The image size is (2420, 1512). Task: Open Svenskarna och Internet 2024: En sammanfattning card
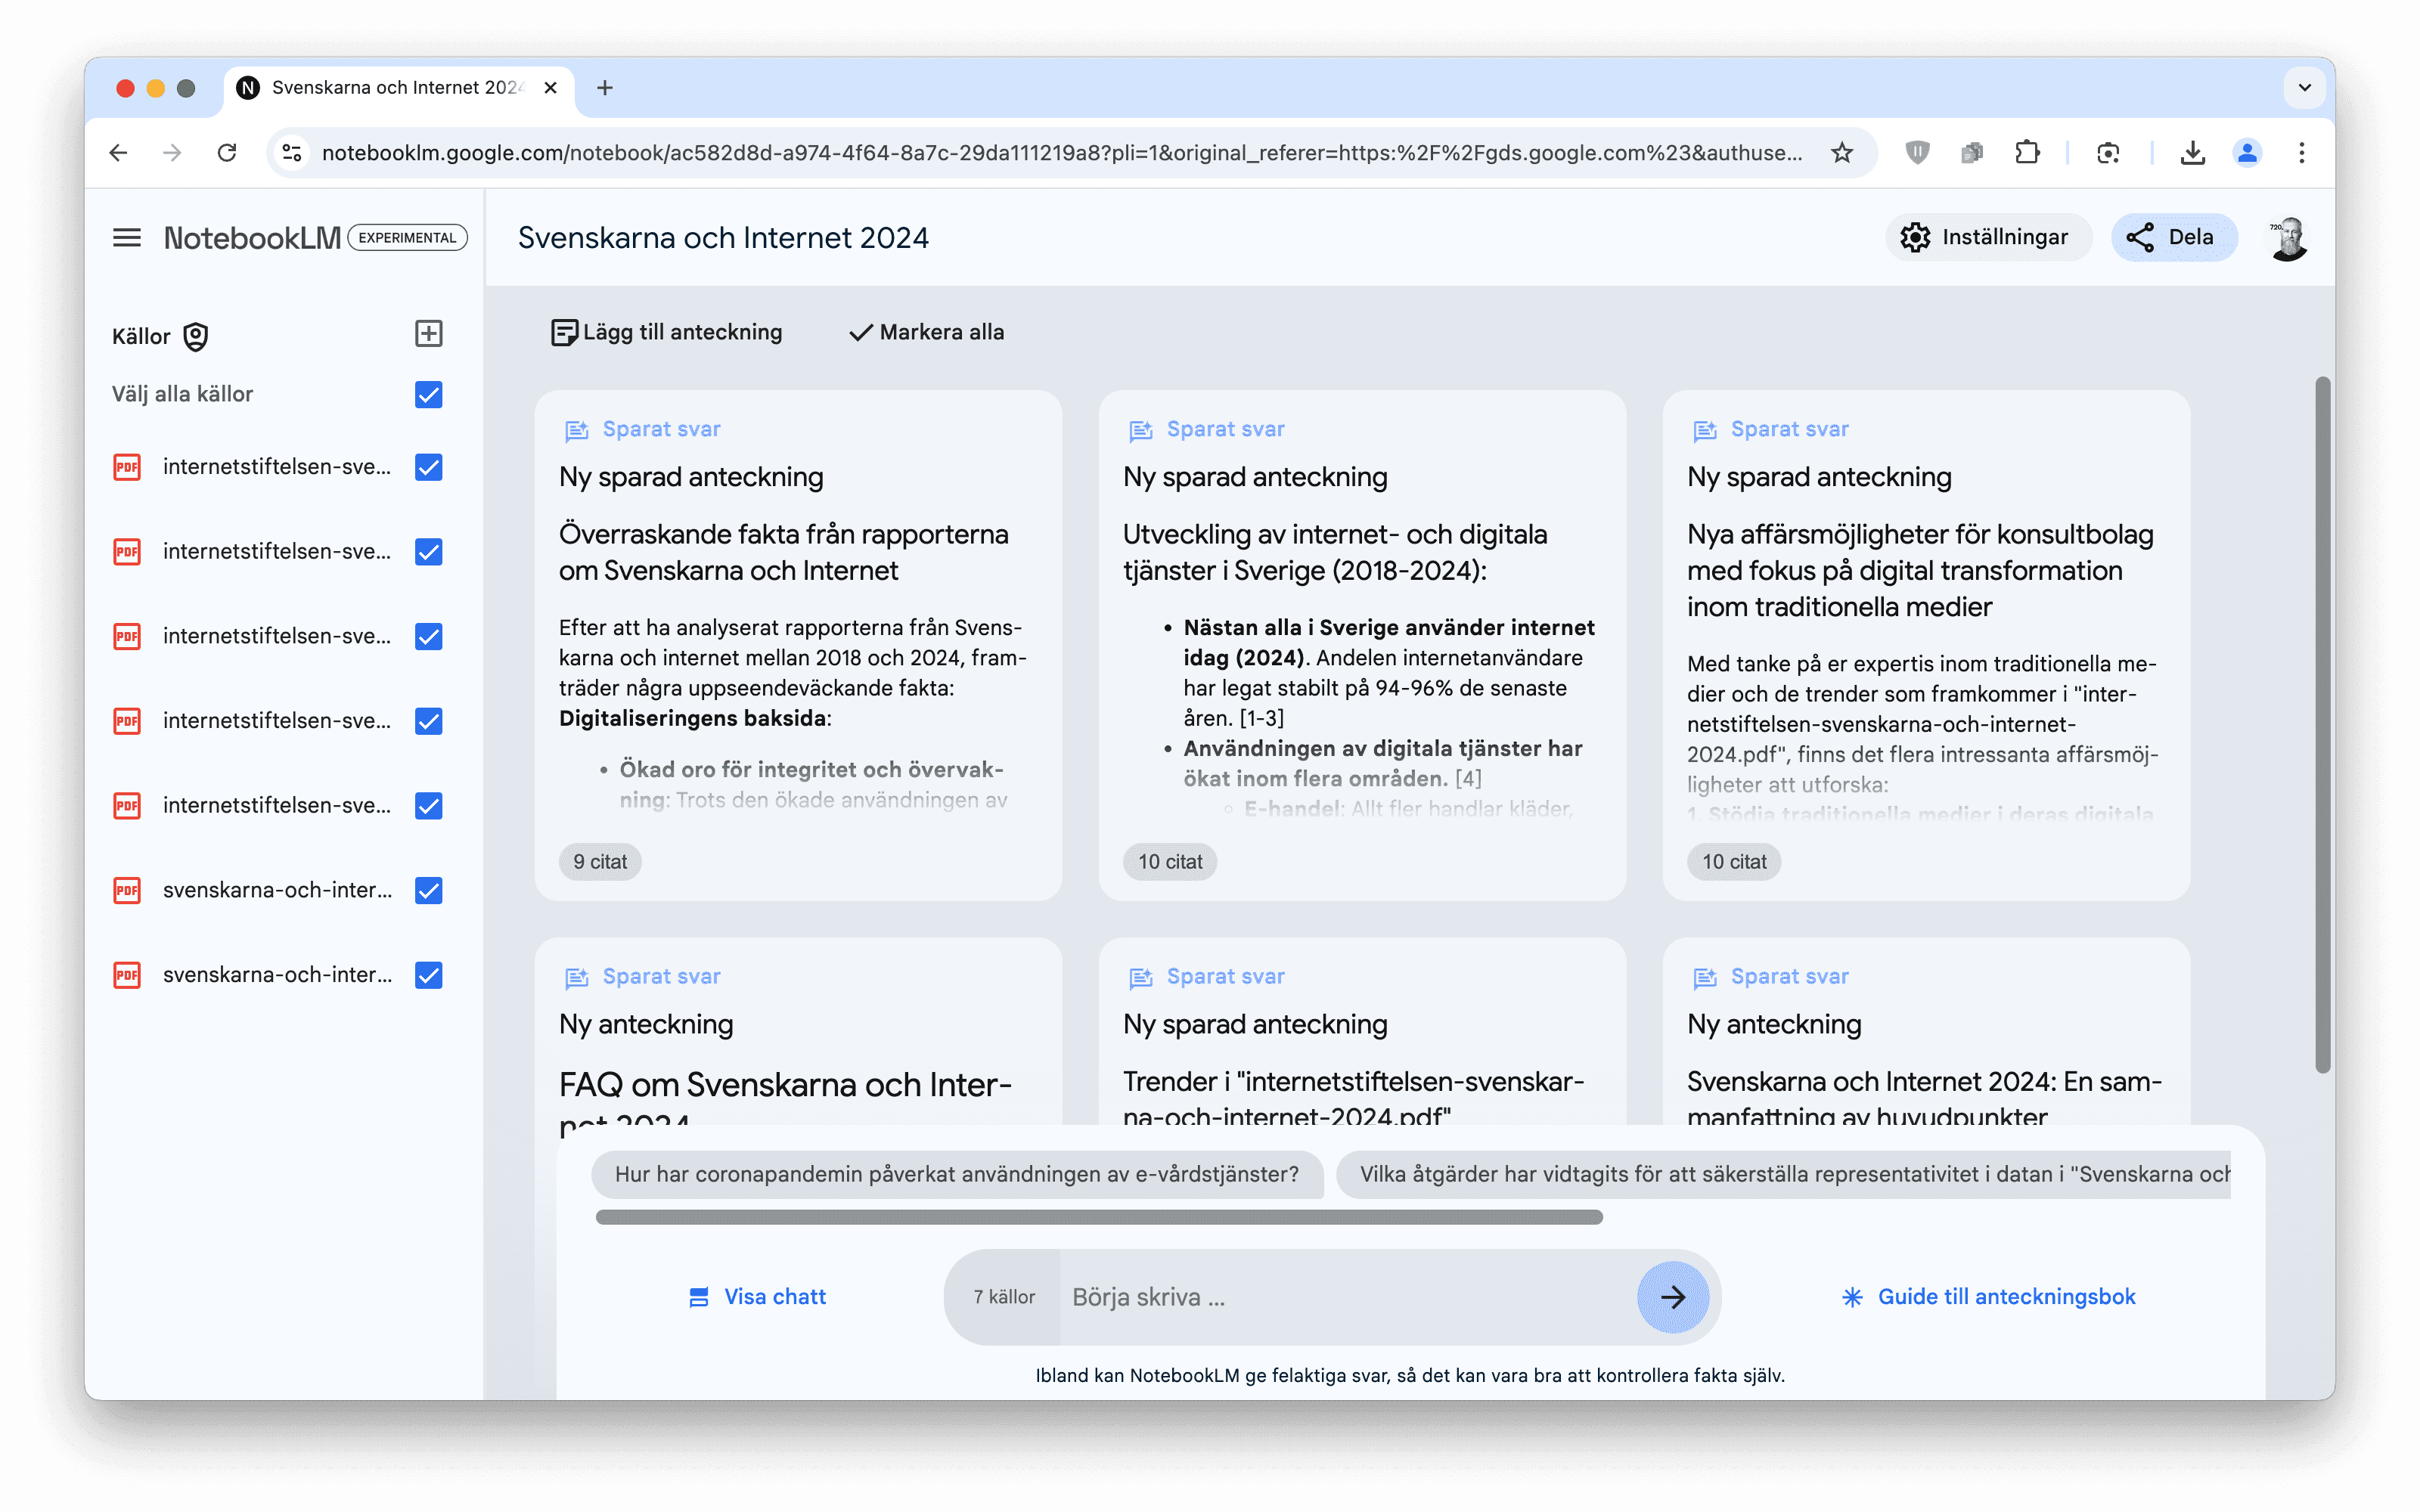click(1926, 1032)
